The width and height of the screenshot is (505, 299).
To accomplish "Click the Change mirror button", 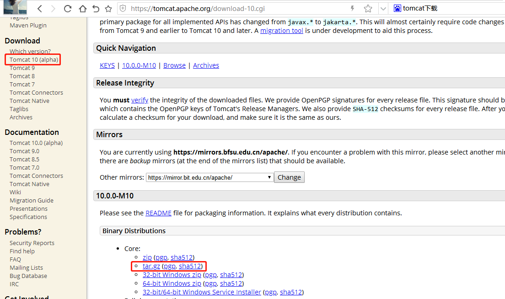I will pos(289,177).
